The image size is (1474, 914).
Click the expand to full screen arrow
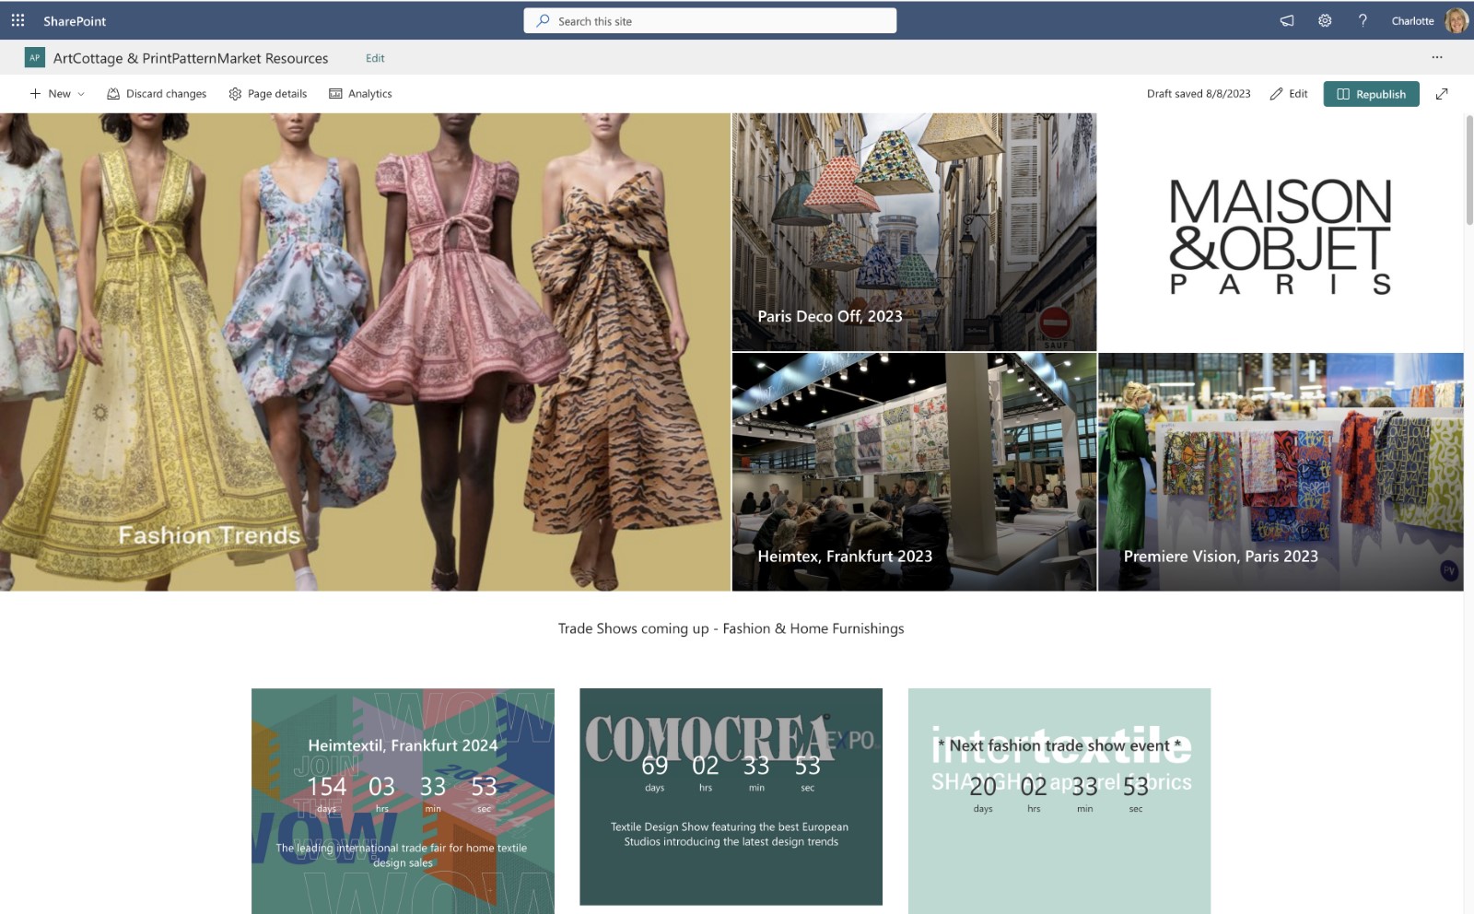1442,94
